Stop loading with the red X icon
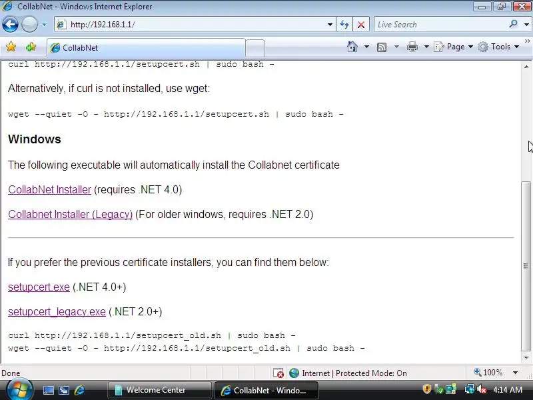The image size is (533, 400). [x=361, y=25]
